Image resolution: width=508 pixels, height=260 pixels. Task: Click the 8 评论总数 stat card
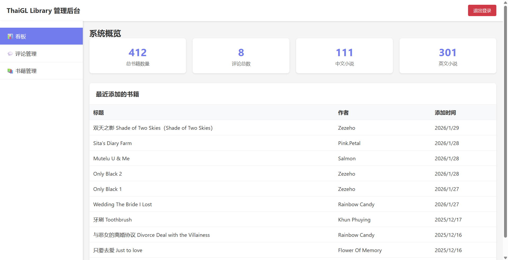pos(241,56)
